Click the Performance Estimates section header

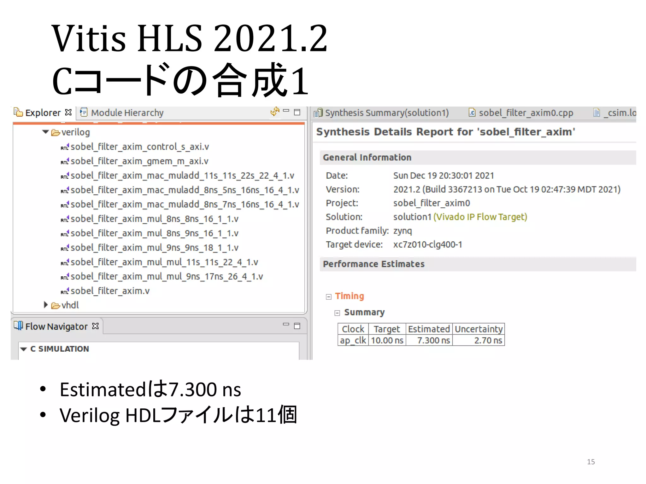478,264
